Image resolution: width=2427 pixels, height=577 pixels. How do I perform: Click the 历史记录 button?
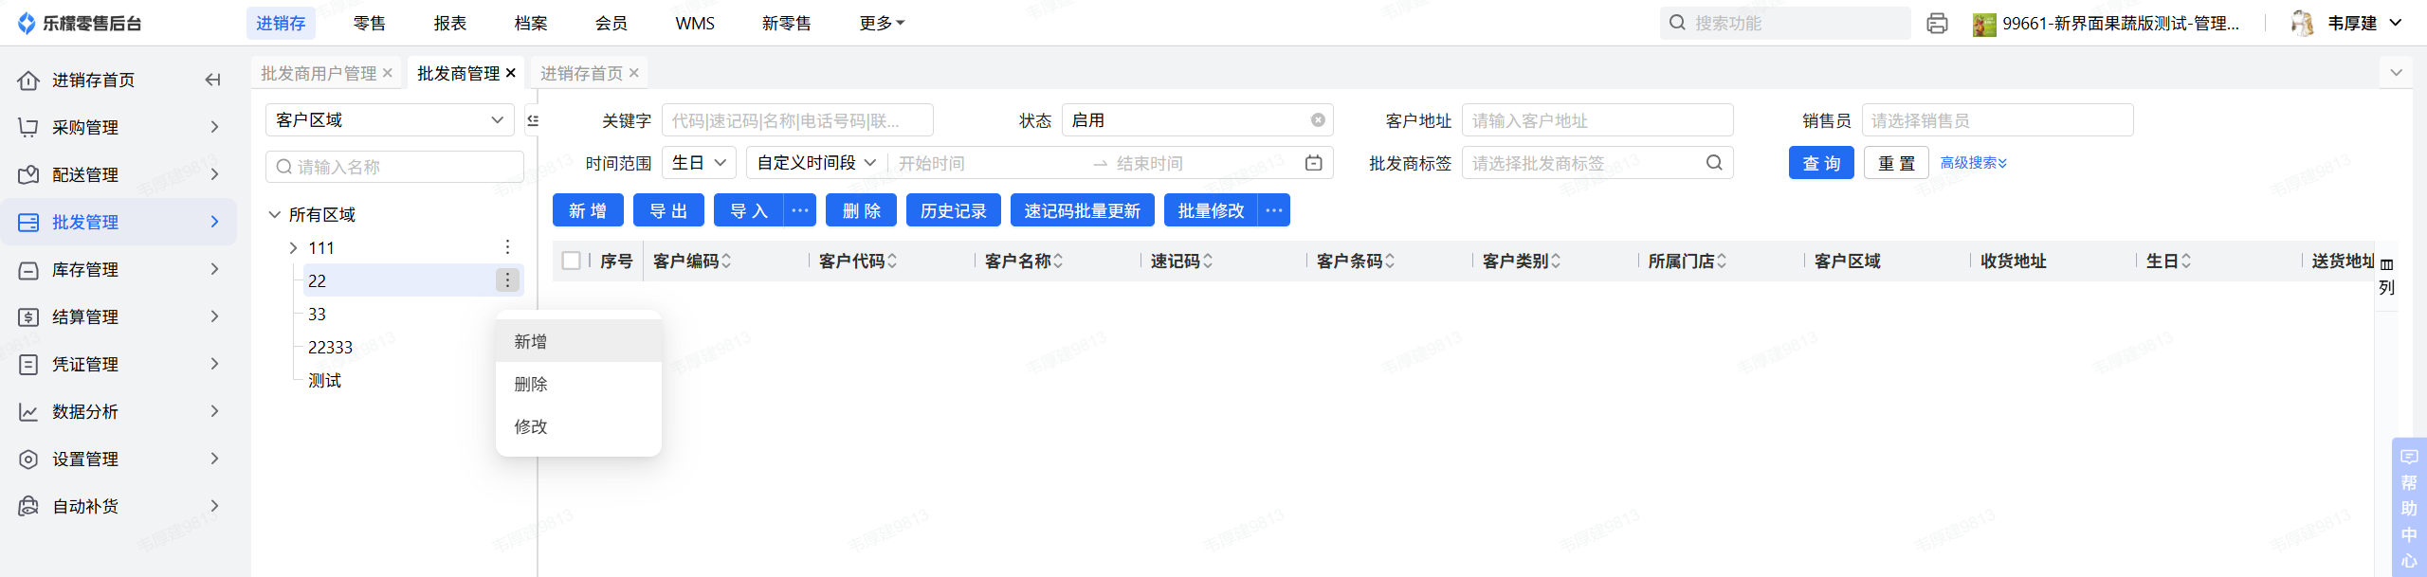tap(954, 210)
